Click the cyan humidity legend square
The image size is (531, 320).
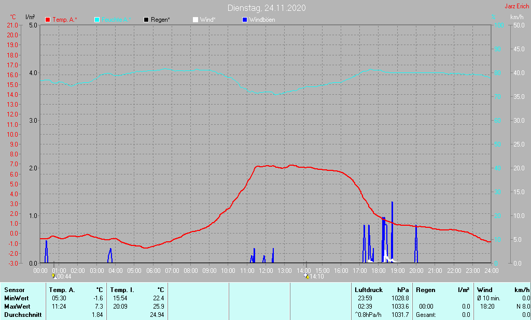coord(97,20)
